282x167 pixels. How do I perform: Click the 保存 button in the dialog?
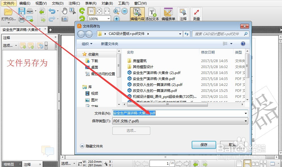click(x=204, y=145)
